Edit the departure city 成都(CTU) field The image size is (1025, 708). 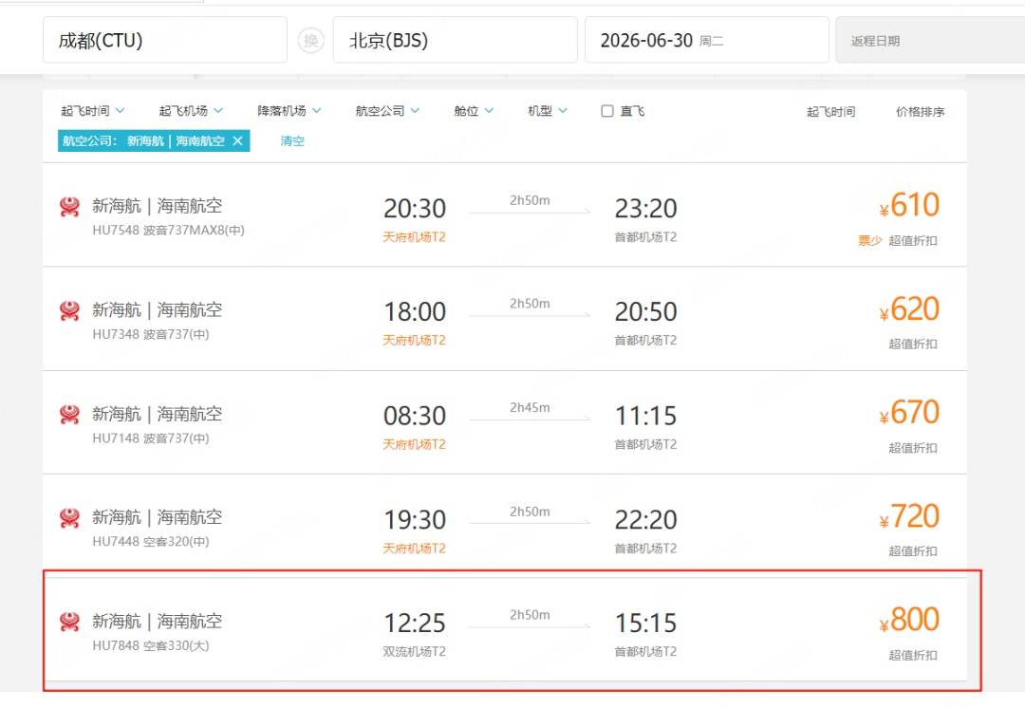pyautogui.click(x=165, y=41)
